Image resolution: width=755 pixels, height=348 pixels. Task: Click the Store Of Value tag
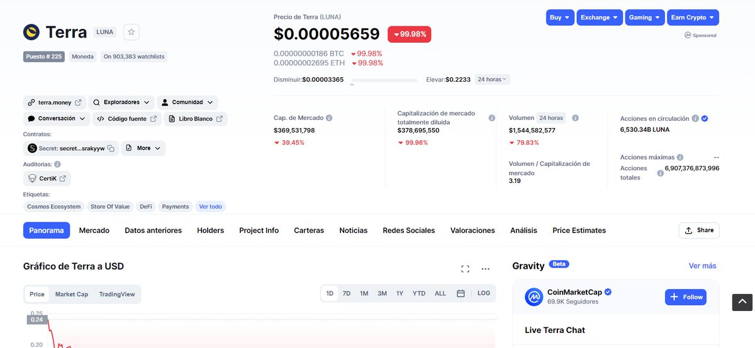(110, 206)
